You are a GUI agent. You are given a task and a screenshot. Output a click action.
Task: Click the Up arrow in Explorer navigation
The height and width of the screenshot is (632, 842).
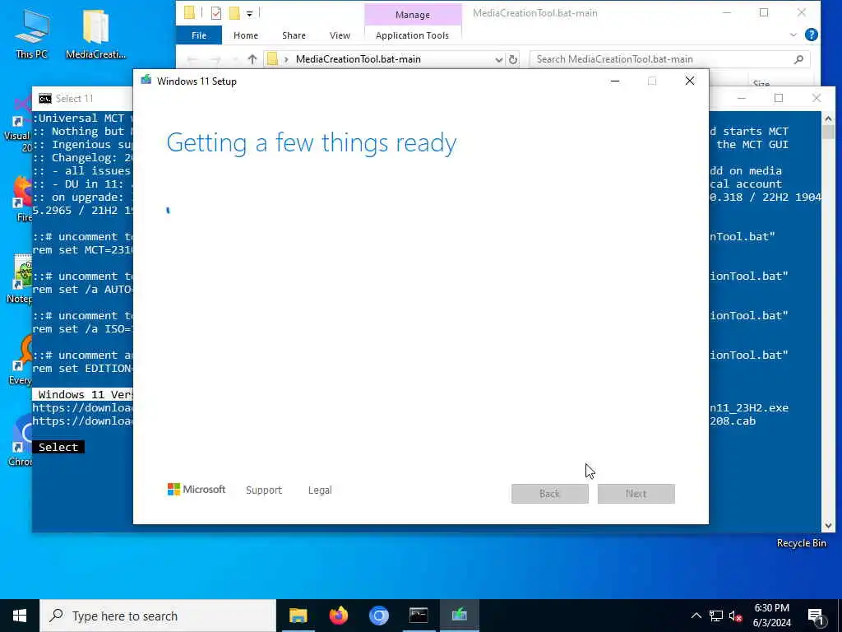(x=252, y=59)
